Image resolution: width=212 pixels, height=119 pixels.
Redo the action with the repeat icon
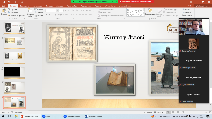point(15,2)
